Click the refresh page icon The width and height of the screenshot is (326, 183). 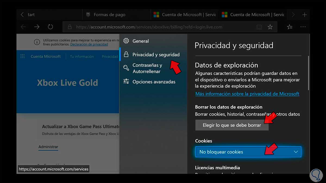click(50, 27)
